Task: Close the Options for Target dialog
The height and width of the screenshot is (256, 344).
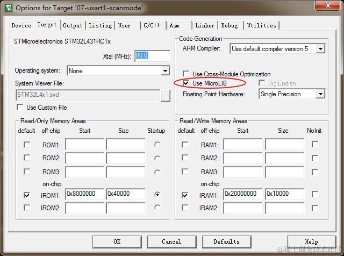Action: [x=328, y=5]
